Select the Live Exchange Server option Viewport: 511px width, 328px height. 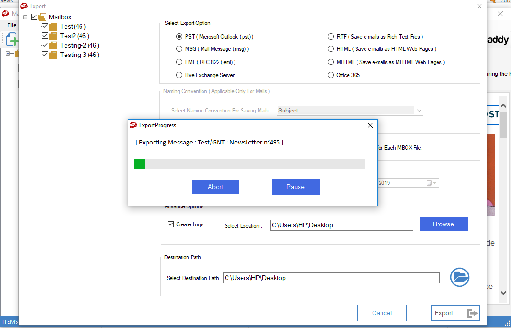[179, 75]
